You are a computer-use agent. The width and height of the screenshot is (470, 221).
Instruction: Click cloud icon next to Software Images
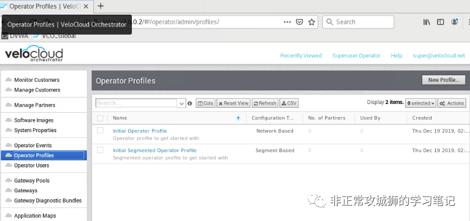pyautogui.click(x=9, y=120)
